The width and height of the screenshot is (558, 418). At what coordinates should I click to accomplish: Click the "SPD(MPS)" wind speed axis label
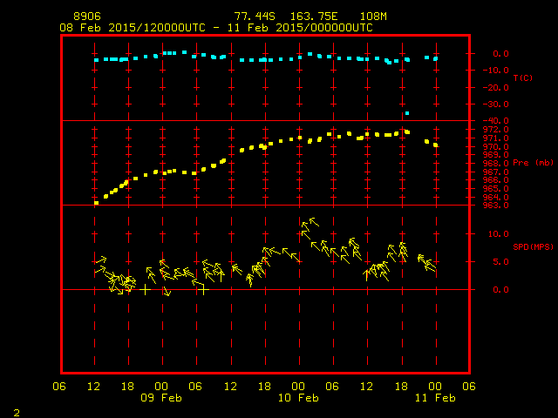point(533,246)
